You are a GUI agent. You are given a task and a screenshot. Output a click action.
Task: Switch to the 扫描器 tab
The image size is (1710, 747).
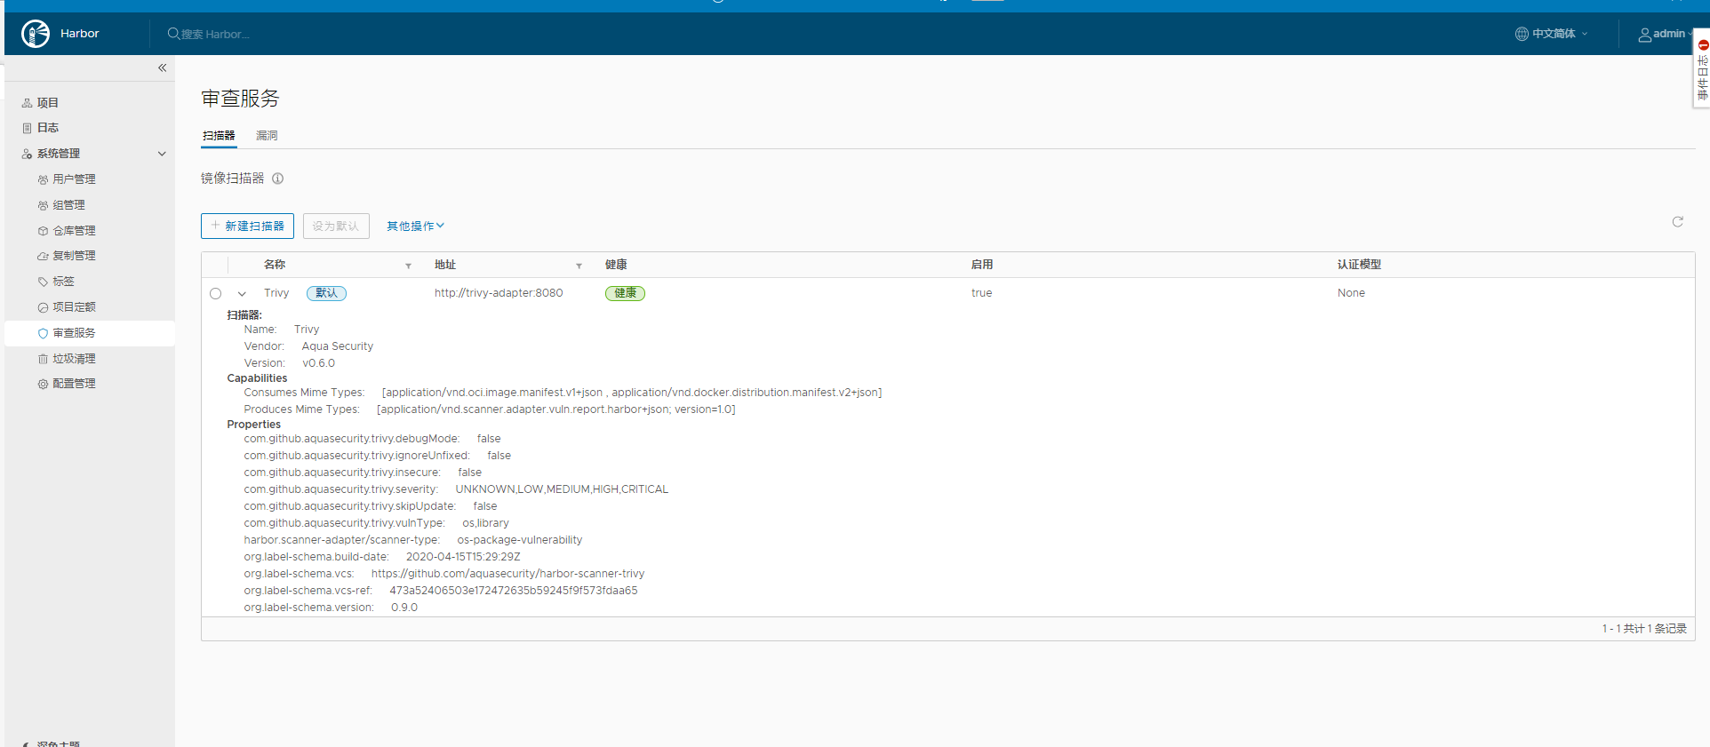(219, 136)
